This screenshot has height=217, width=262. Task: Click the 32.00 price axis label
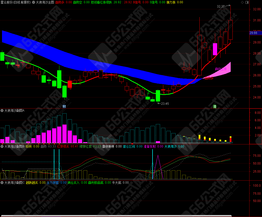tap(257, 9)
